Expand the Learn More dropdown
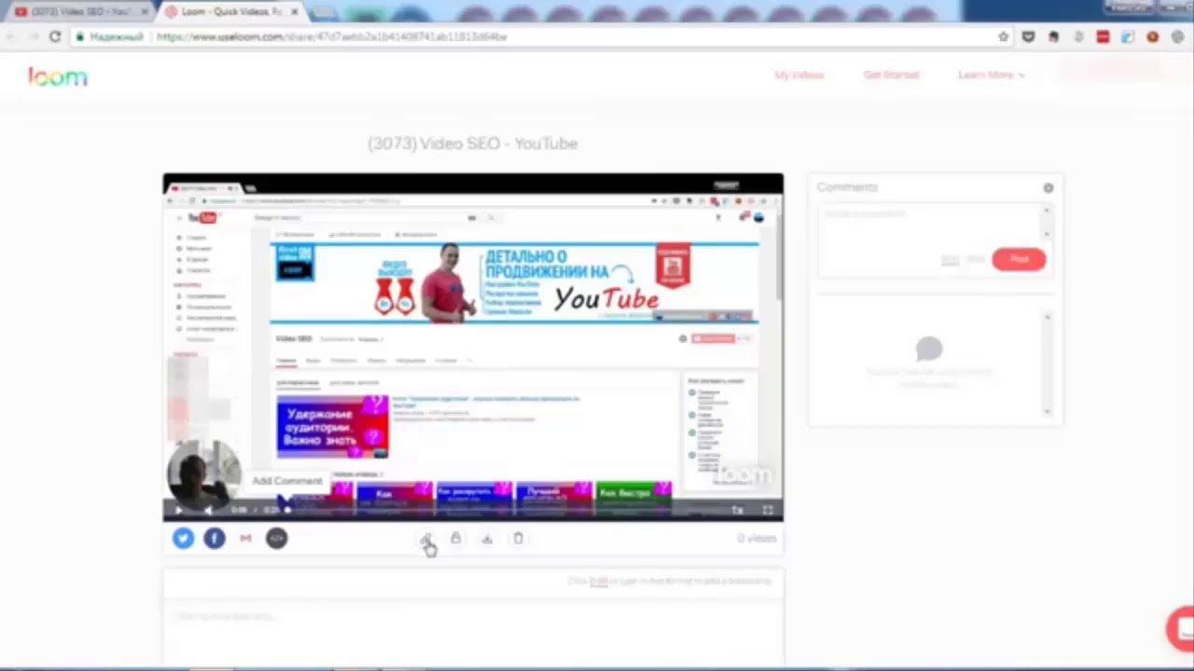Viewport: 1194px width, 671px height. tap(992, 75)
